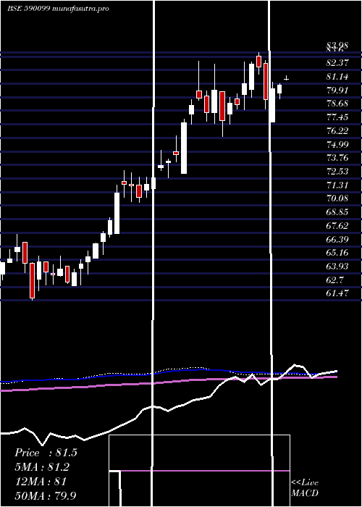Image resolution: width=362 pixels, height=507 pixels.
Task: Click the 68.85 price axis label
Action: [x=337, y=212]
